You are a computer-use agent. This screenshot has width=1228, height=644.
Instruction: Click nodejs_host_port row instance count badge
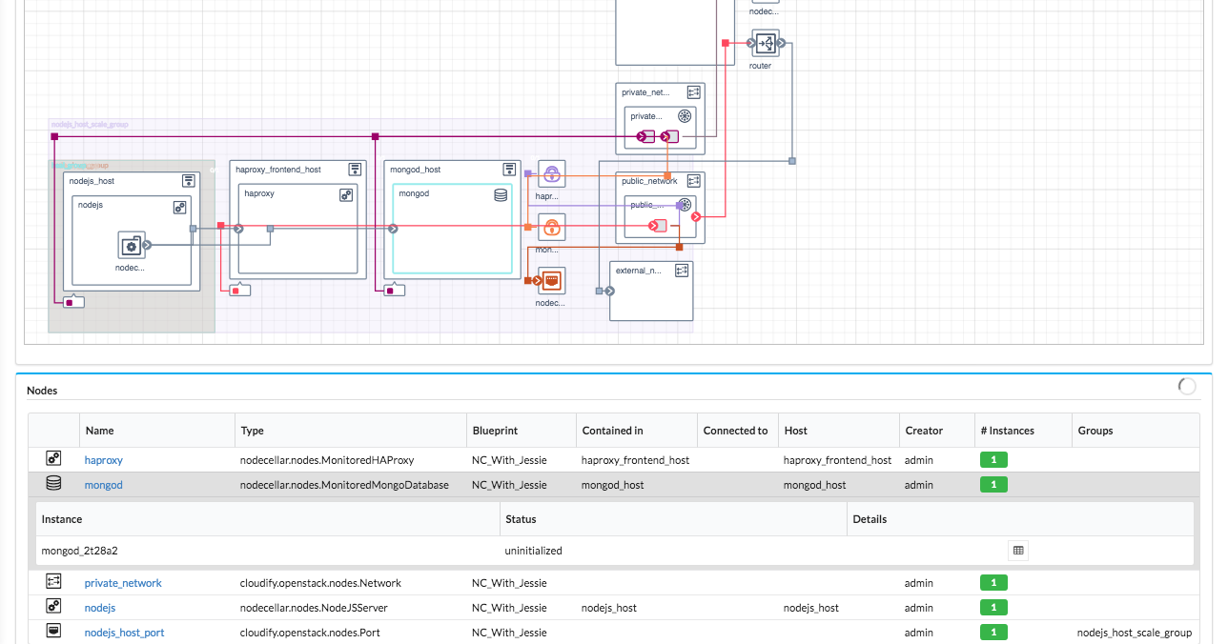click(993, 633)
